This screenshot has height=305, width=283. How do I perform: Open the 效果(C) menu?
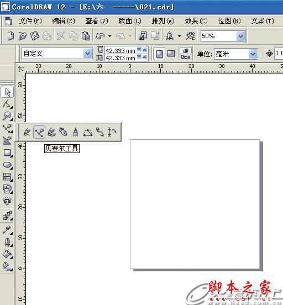point(196,21)
